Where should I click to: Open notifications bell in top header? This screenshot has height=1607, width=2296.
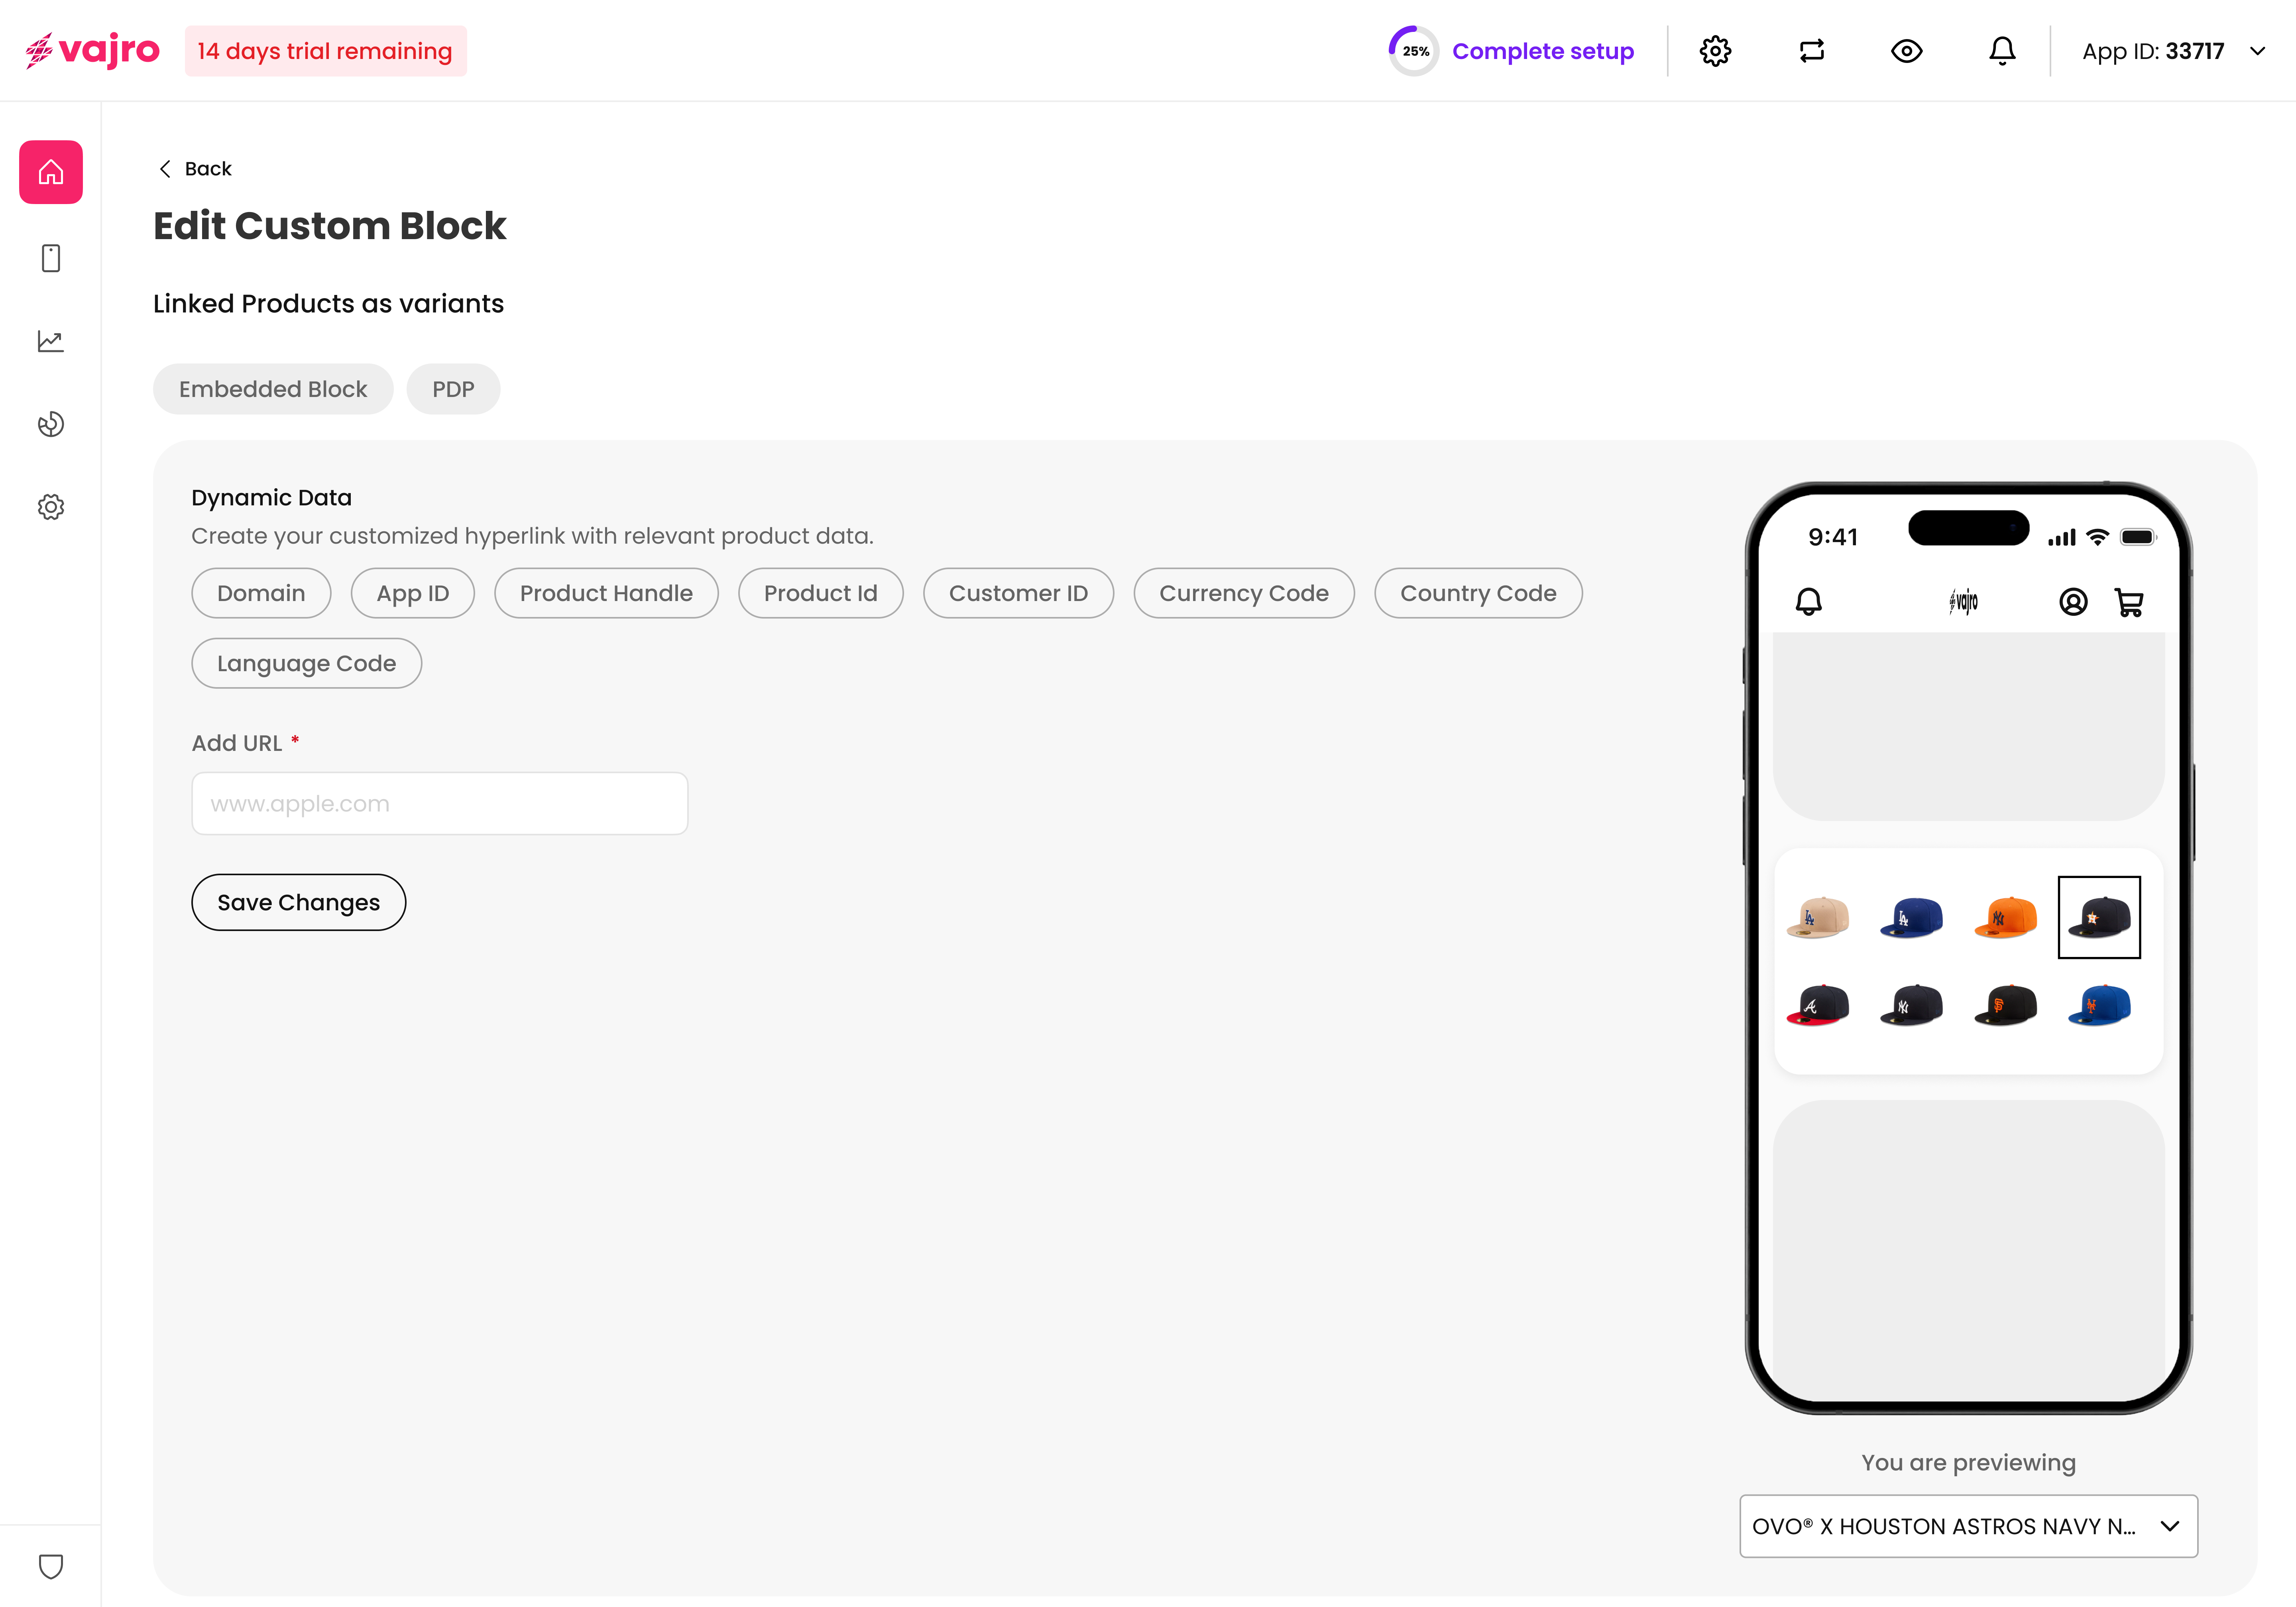[2002, 51]
